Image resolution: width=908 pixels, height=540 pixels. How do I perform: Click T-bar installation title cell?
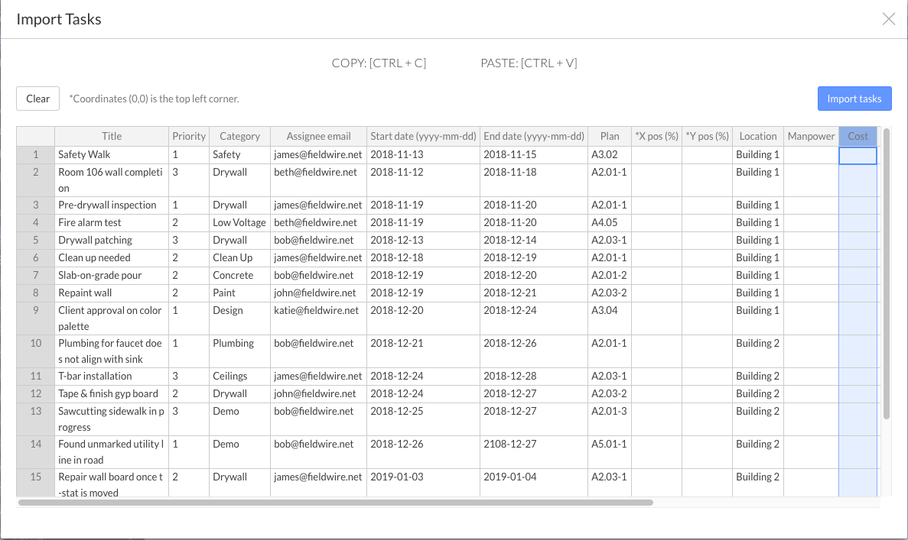click(111, 376)
